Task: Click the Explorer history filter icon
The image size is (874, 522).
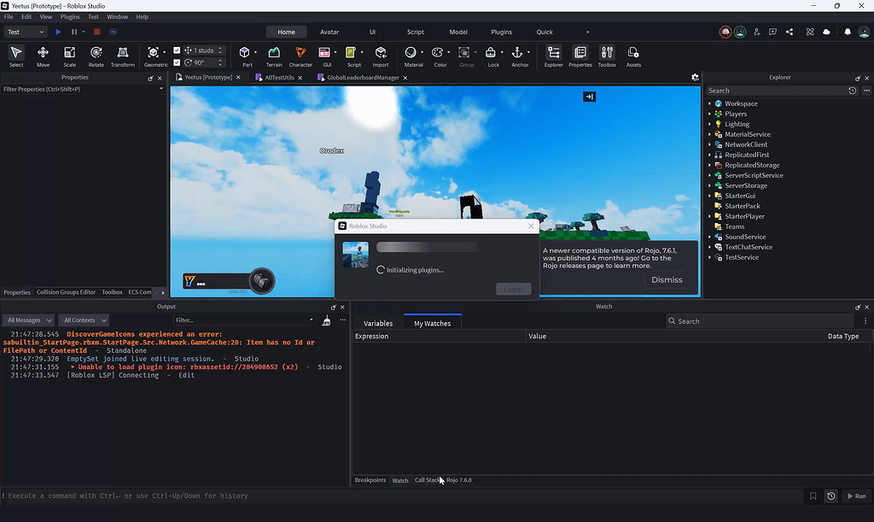Action: (x=853, y=91)
